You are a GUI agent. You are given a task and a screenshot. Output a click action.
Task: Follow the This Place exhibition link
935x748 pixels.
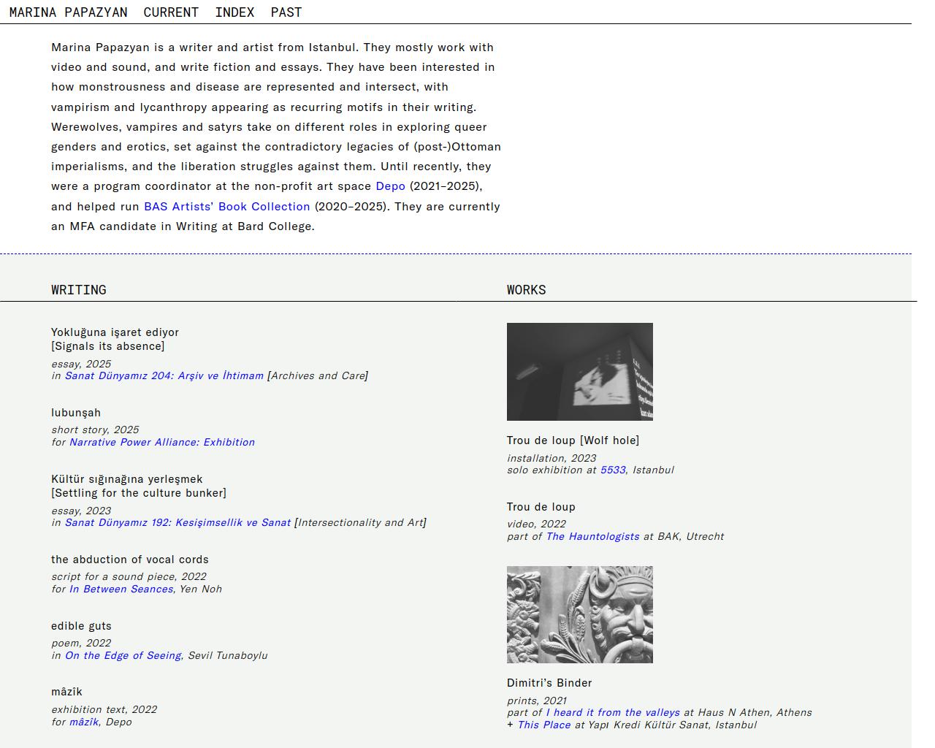tap(543, 725)
